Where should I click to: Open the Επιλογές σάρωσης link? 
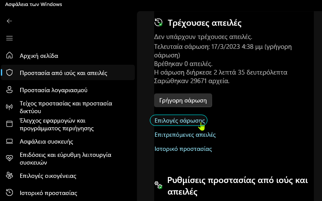point(180,120)
